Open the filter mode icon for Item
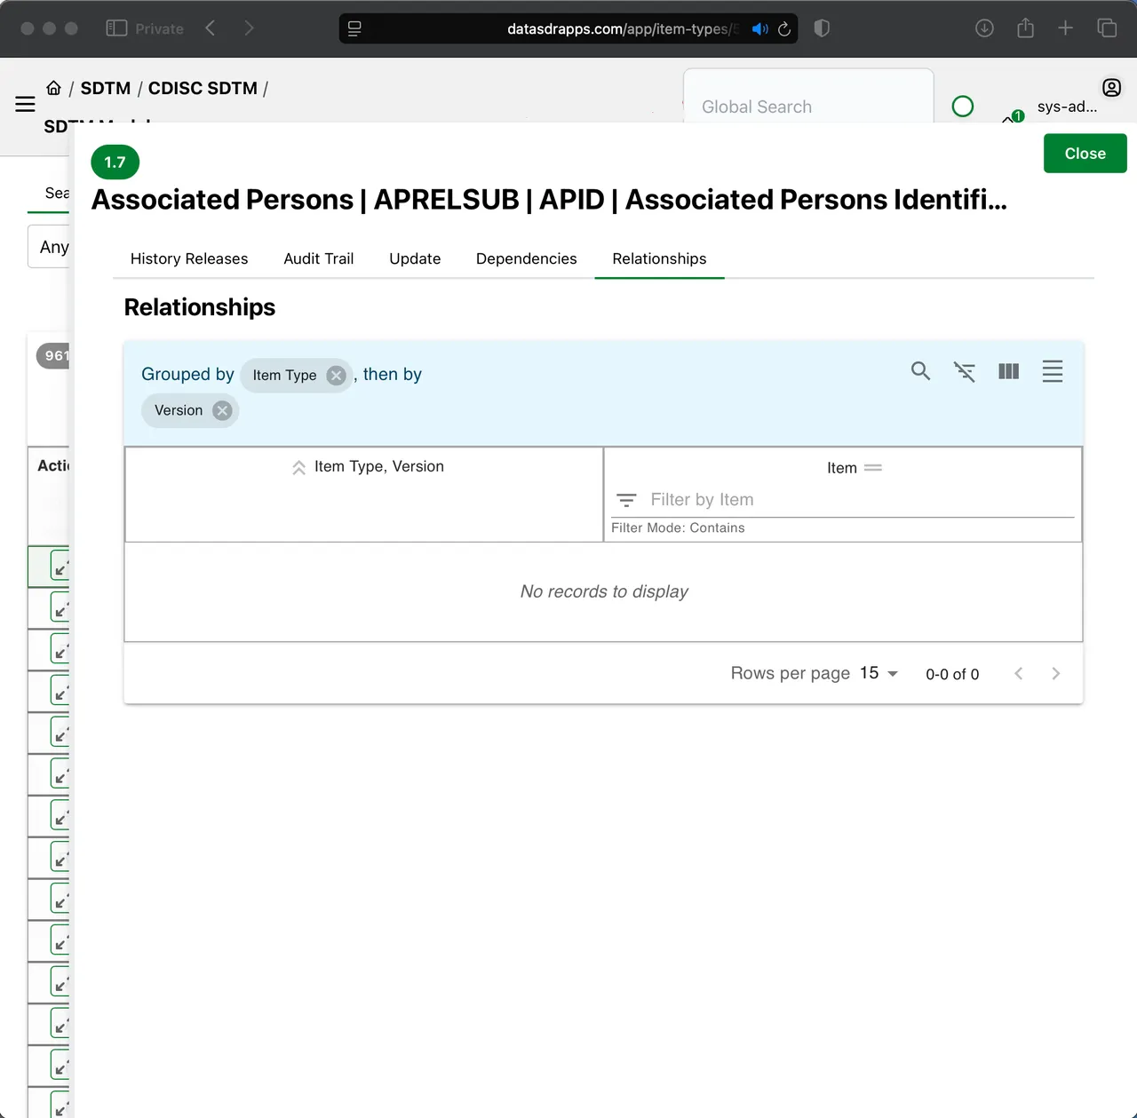 point(626,500)
